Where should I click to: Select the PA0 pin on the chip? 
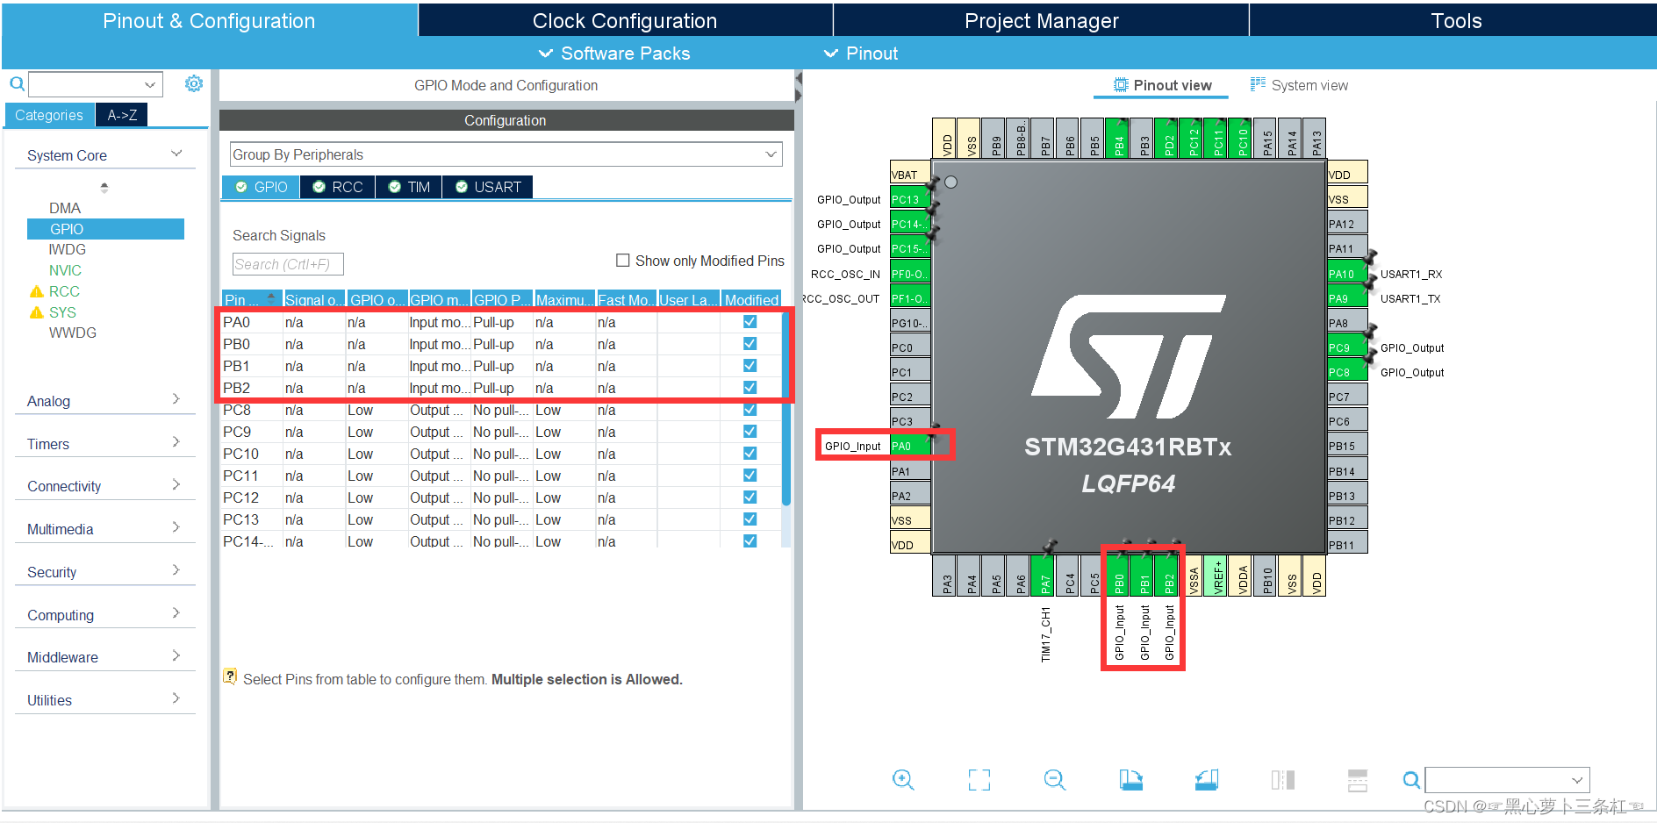909,446
